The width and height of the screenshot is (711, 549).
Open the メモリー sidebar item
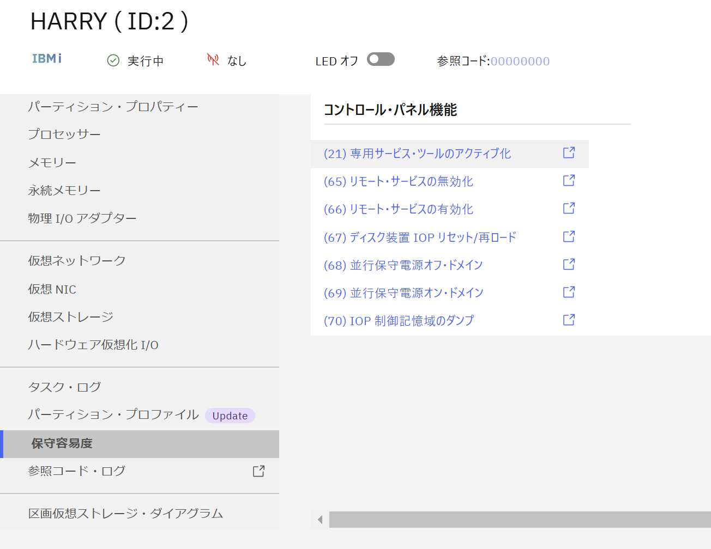52,162
